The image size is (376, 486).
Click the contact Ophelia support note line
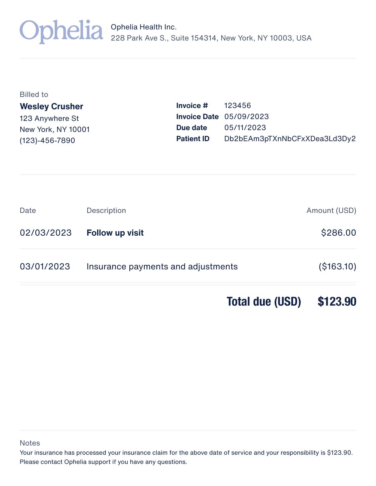103,462
